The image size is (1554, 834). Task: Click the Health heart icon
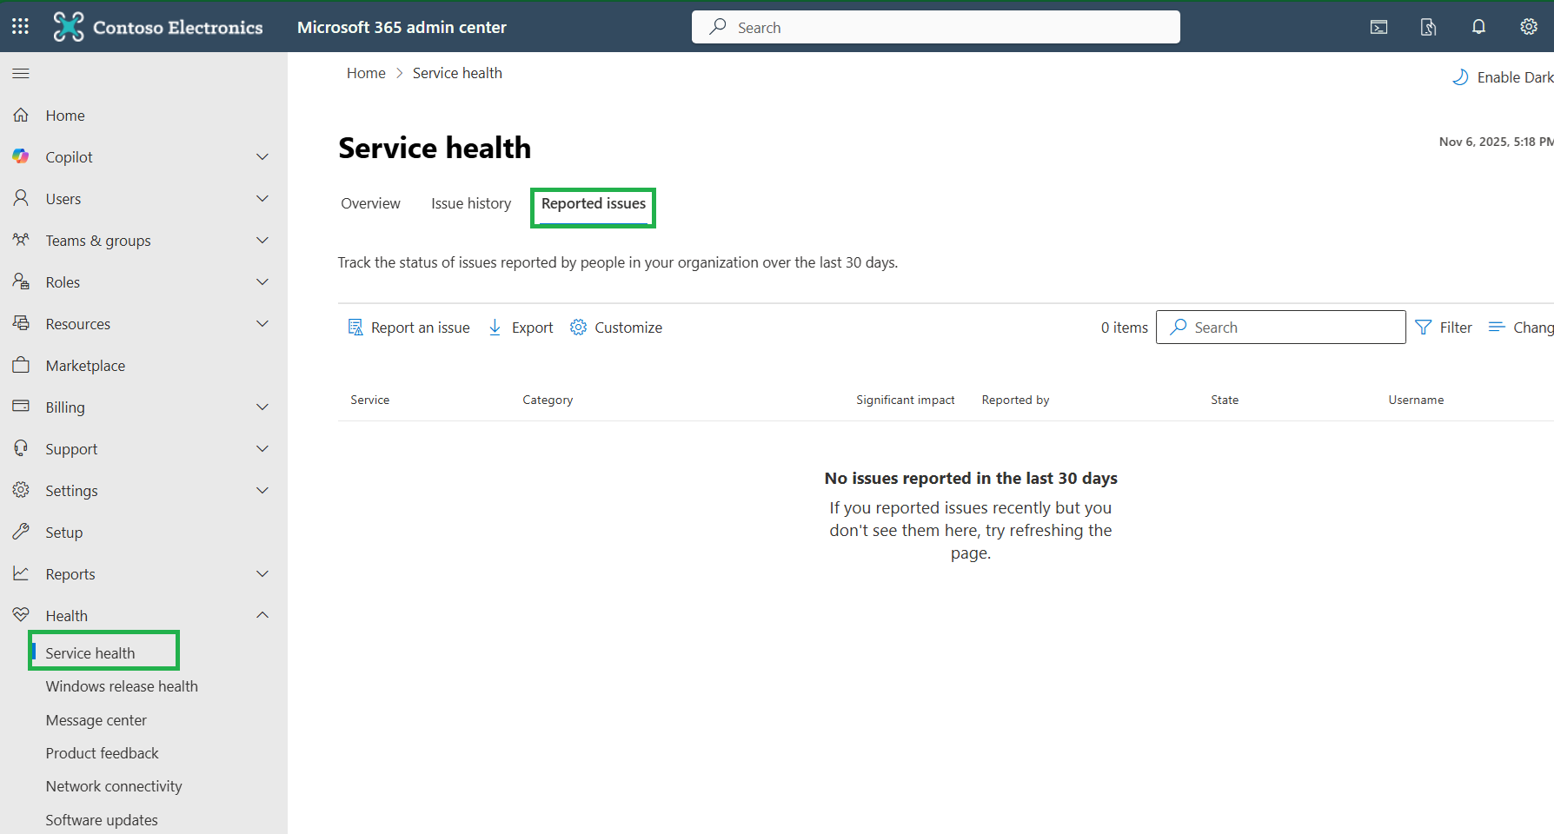[x=21, y=615]
